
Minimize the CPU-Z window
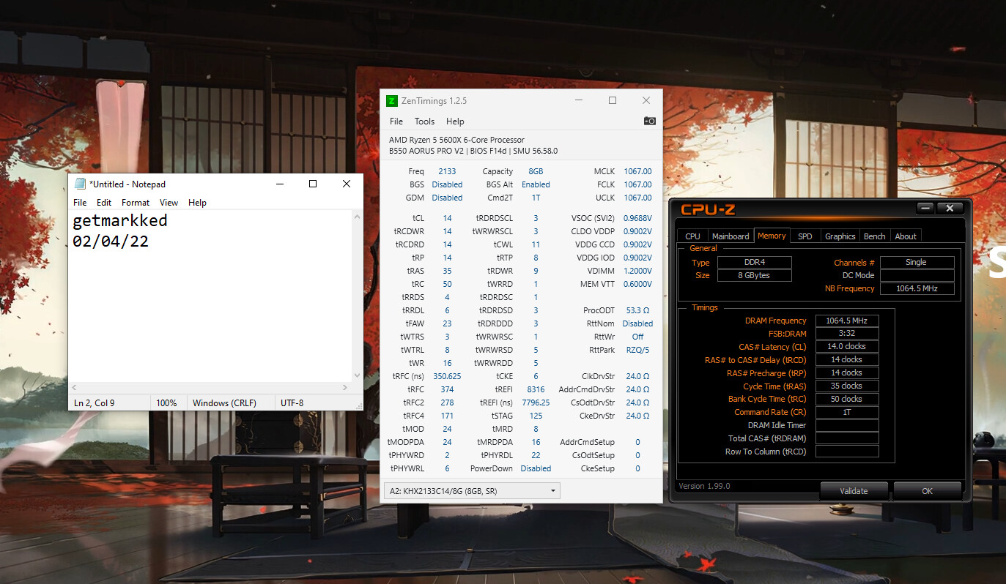(925, 209)
